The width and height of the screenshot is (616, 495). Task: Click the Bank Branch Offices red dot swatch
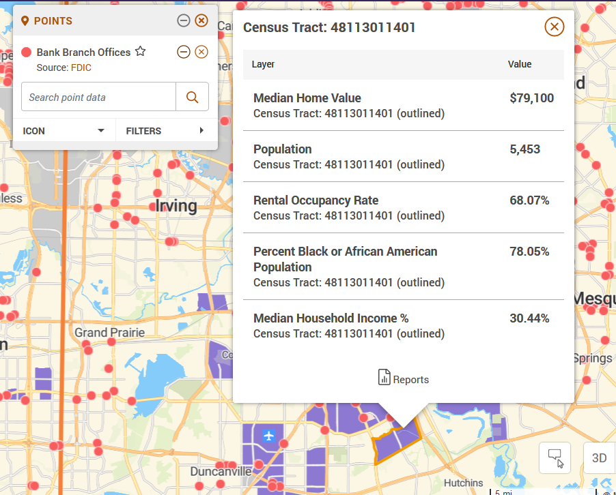[27, 52]
